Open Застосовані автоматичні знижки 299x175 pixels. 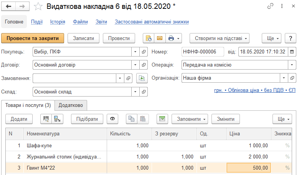[152, 22]
